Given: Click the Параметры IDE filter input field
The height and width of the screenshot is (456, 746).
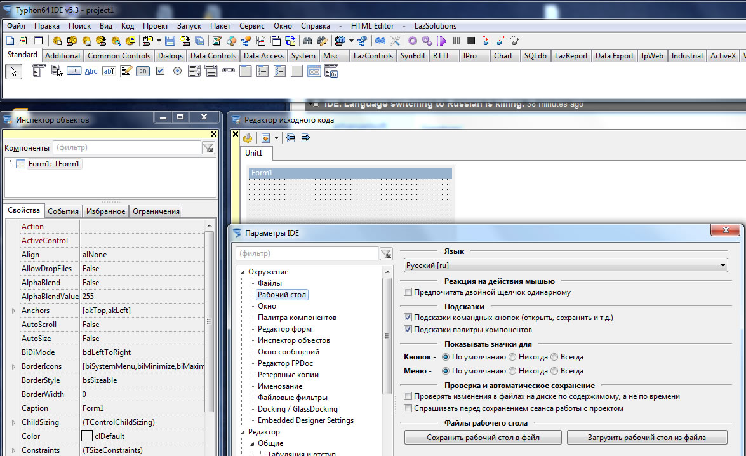Looking at the screenshot, I should click(x=307, y=253).
